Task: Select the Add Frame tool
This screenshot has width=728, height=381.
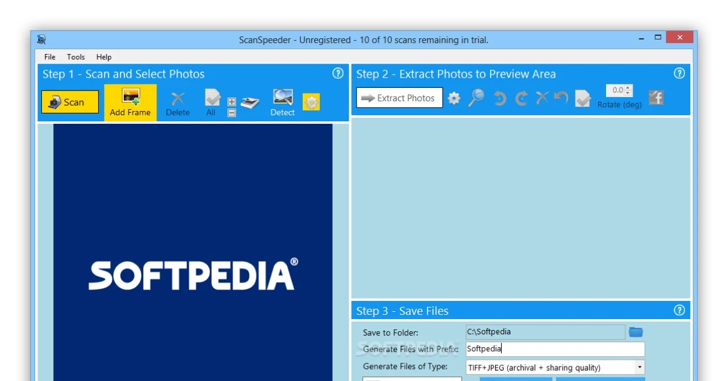Action: pyautogui.click(x=130, y=103)
